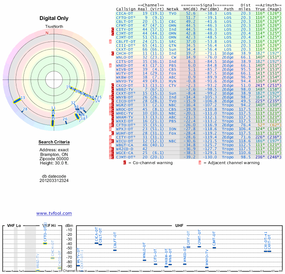
Task: Click the CFMT-DT signal bar in UHF chart
Action: [199, 247]
